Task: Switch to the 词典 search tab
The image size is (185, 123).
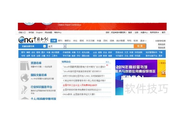Action: tap(112, 41)
